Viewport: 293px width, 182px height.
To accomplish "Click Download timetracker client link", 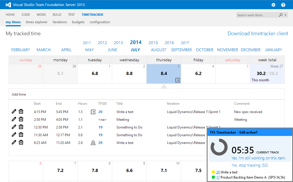I will (x=258, y=33).
